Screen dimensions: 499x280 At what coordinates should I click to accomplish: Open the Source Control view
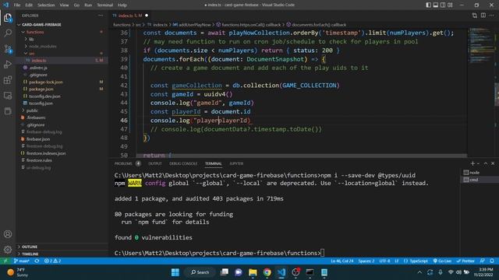point(8,48)
